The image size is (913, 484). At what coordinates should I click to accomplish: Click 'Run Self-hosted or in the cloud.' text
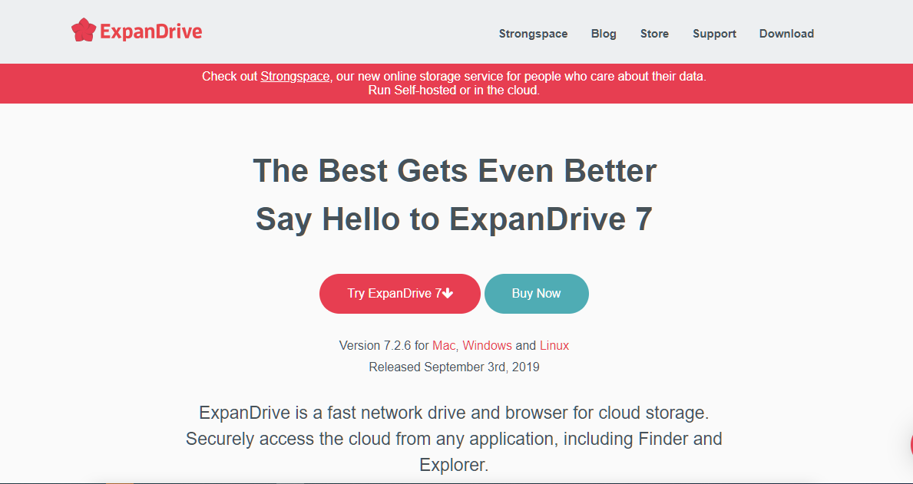[x=454, y=91]
